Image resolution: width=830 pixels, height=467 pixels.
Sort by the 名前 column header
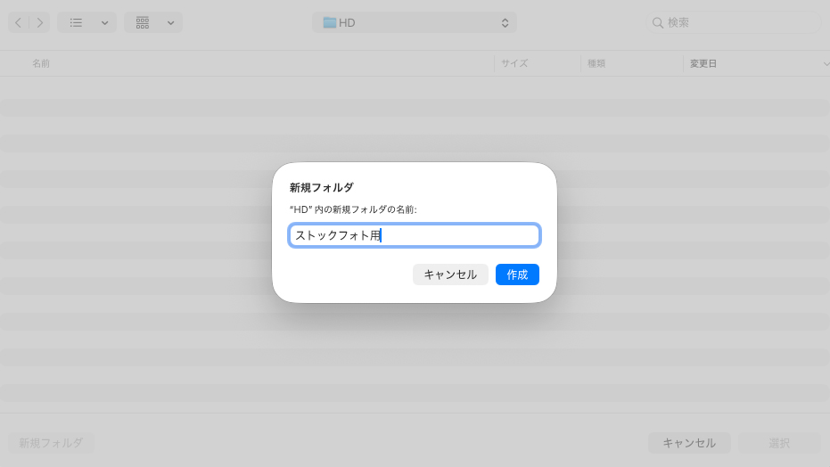coord(41,63)
